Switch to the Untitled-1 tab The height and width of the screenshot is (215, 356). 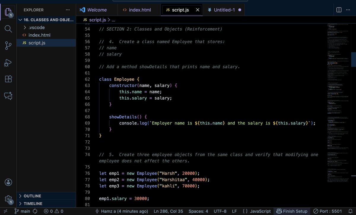[x=224, y=10]
